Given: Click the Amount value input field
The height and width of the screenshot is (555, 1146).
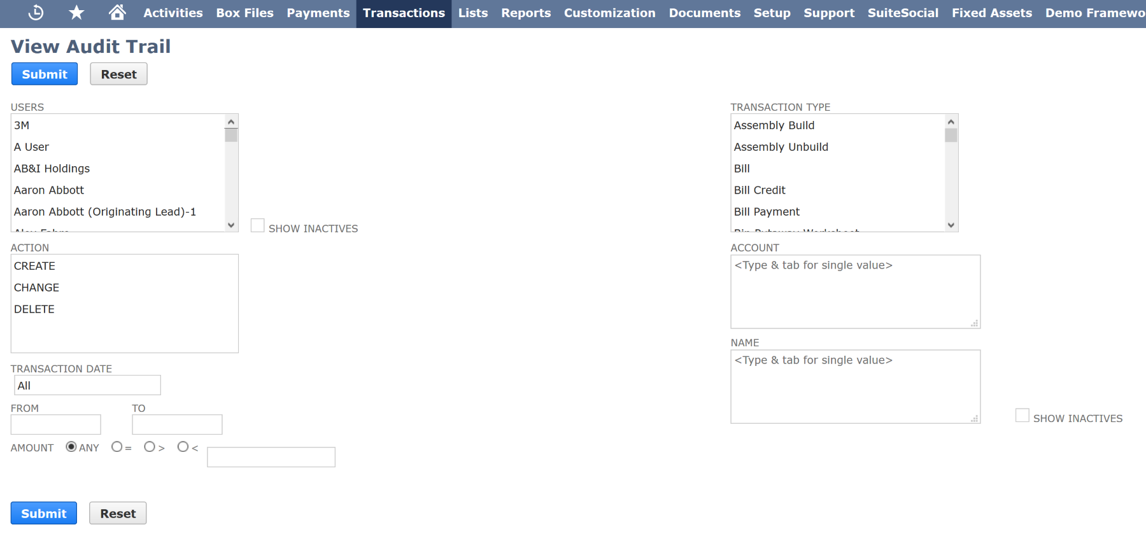Looking at the screenshot, I should click(271, 457).
